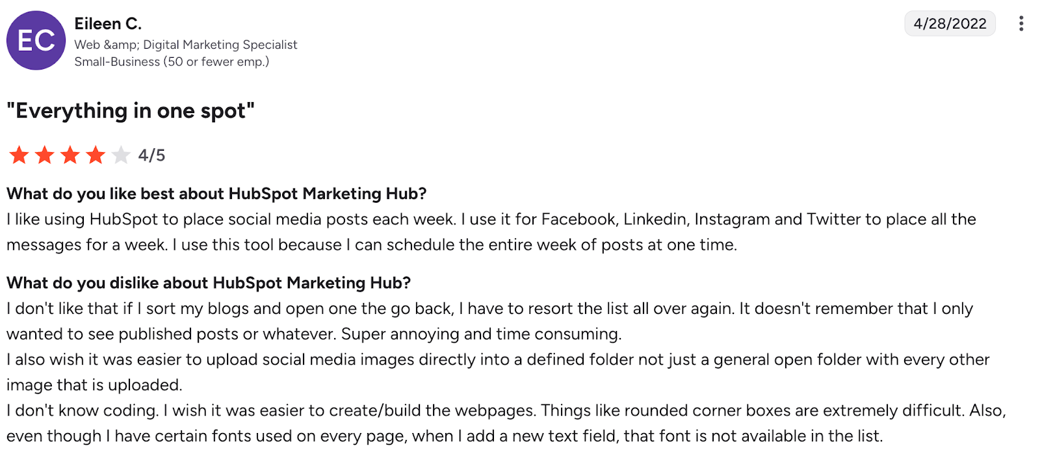
Task: Click the 4/5 rating label
Action: [x=151, y=155]
